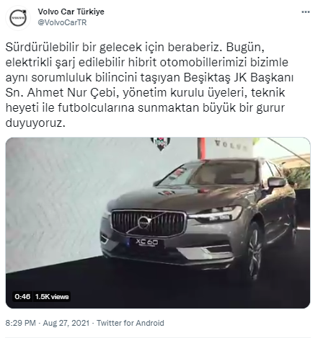The image size is (318, 338).
Task: Click the 0:46 video duration badge
Action: click(x=22, y=297)
